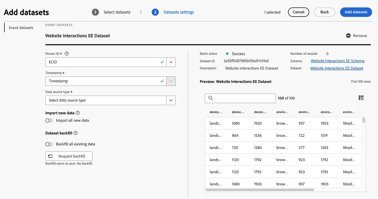The height and width of the screenshot is (199, 378).
Task: Select the cell with value 577
Action: point(302,148)
